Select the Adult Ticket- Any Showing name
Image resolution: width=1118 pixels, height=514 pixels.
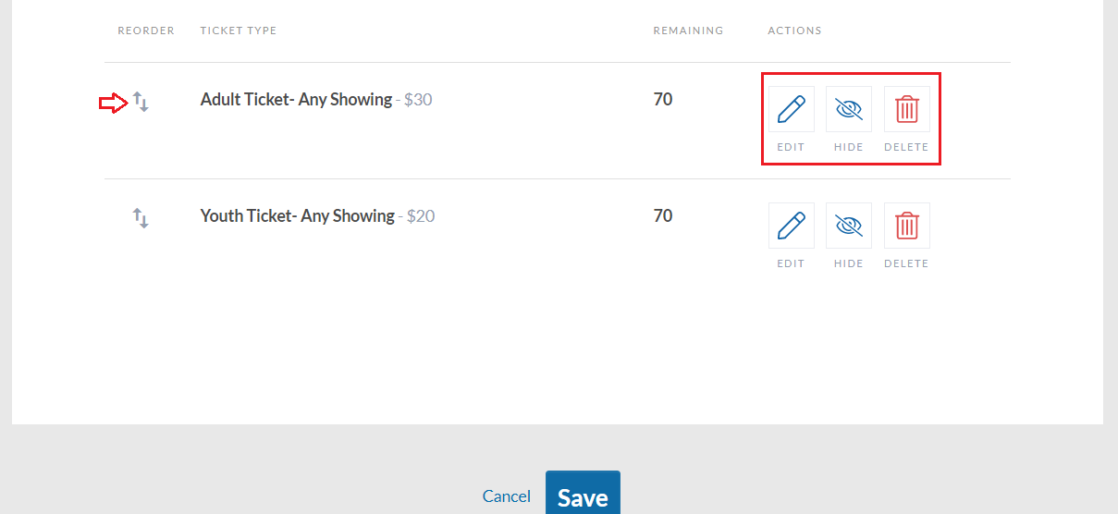point(296,99)
